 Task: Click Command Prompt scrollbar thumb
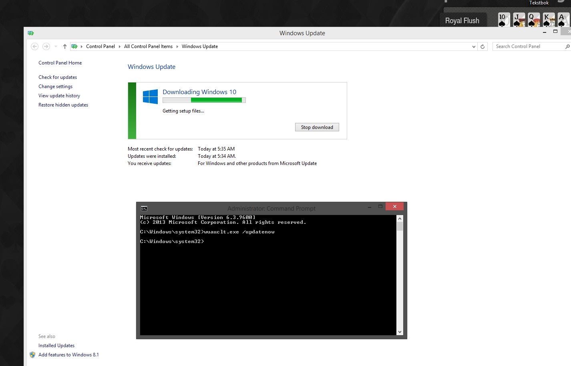click(400, 226)
